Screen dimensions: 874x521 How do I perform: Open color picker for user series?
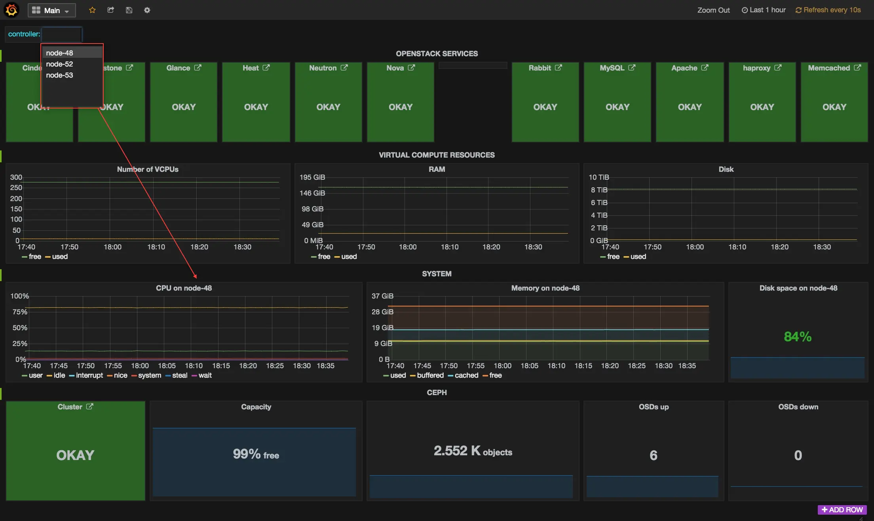tap(25, 376)
